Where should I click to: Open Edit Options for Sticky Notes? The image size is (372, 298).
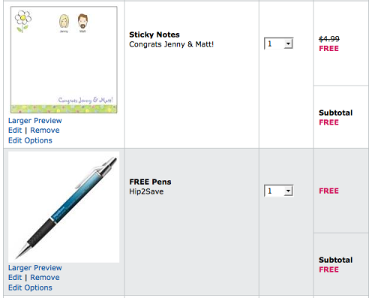click(x=30, y=140)
